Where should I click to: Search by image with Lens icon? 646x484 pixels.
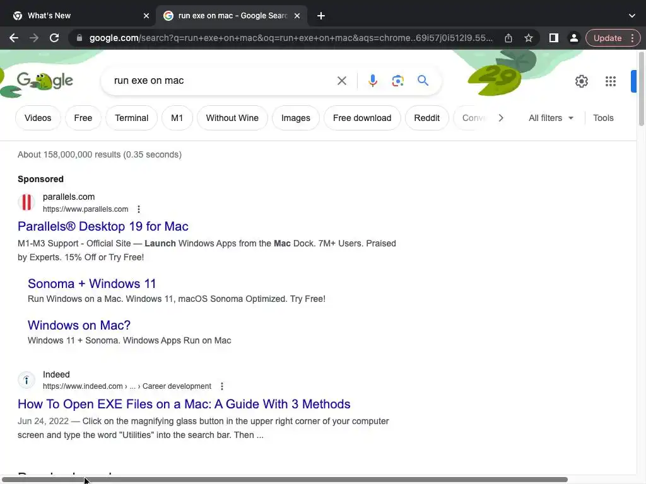coord(397,81)
